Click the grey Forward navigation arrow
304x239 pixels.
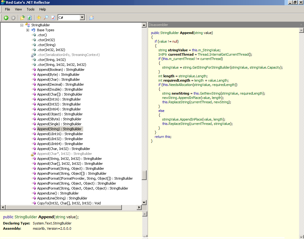click(13, 18)
